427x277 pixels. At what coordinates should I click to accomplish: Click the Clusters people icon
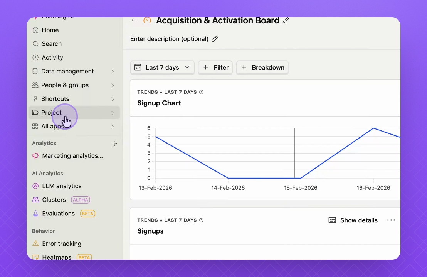(35, 200)
